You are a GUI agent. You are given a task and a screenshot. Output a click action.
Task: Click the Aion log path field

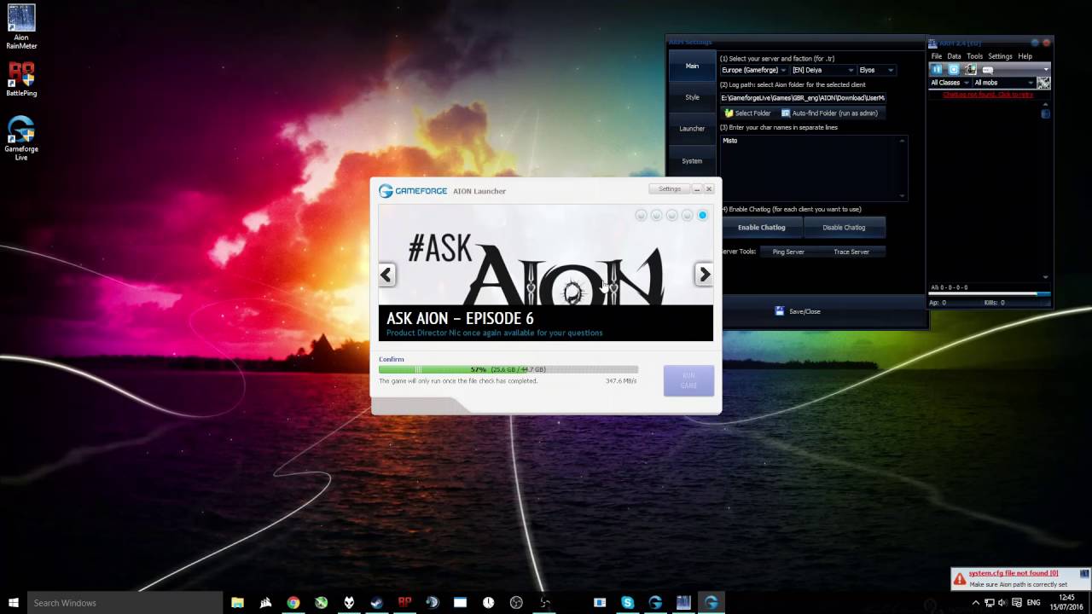(803, 98)
